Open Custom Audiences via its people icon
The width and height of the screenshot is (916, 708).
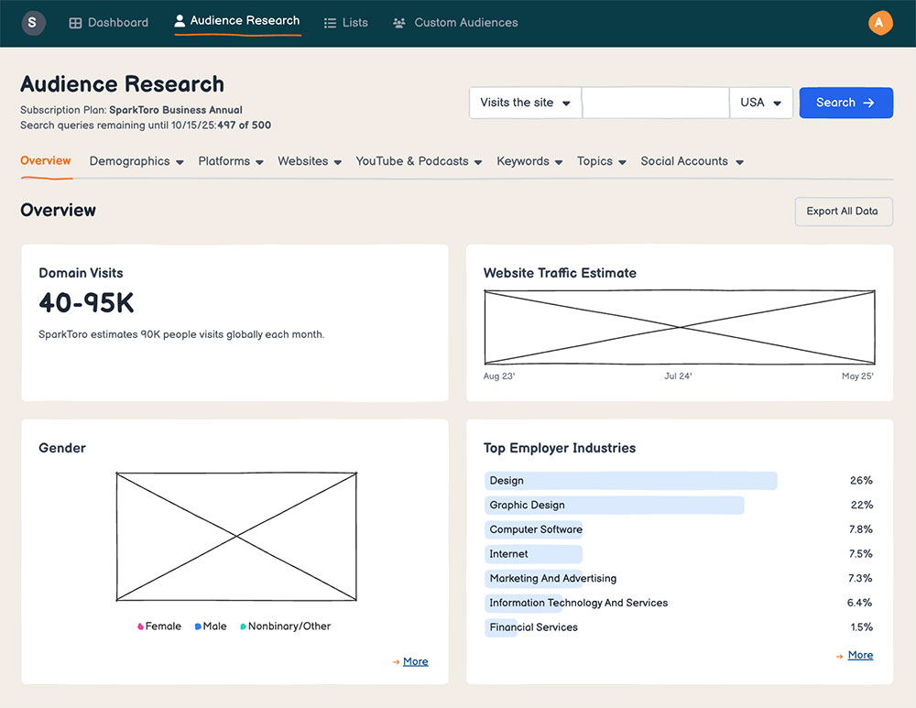[x=398, y=22]
